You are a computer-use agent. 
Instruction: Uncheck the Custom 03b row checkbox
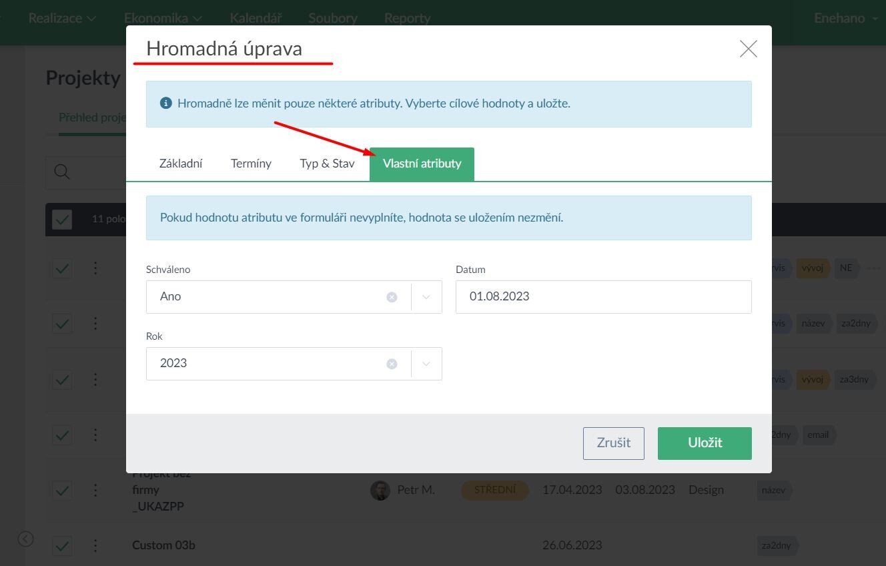(62, 545)
